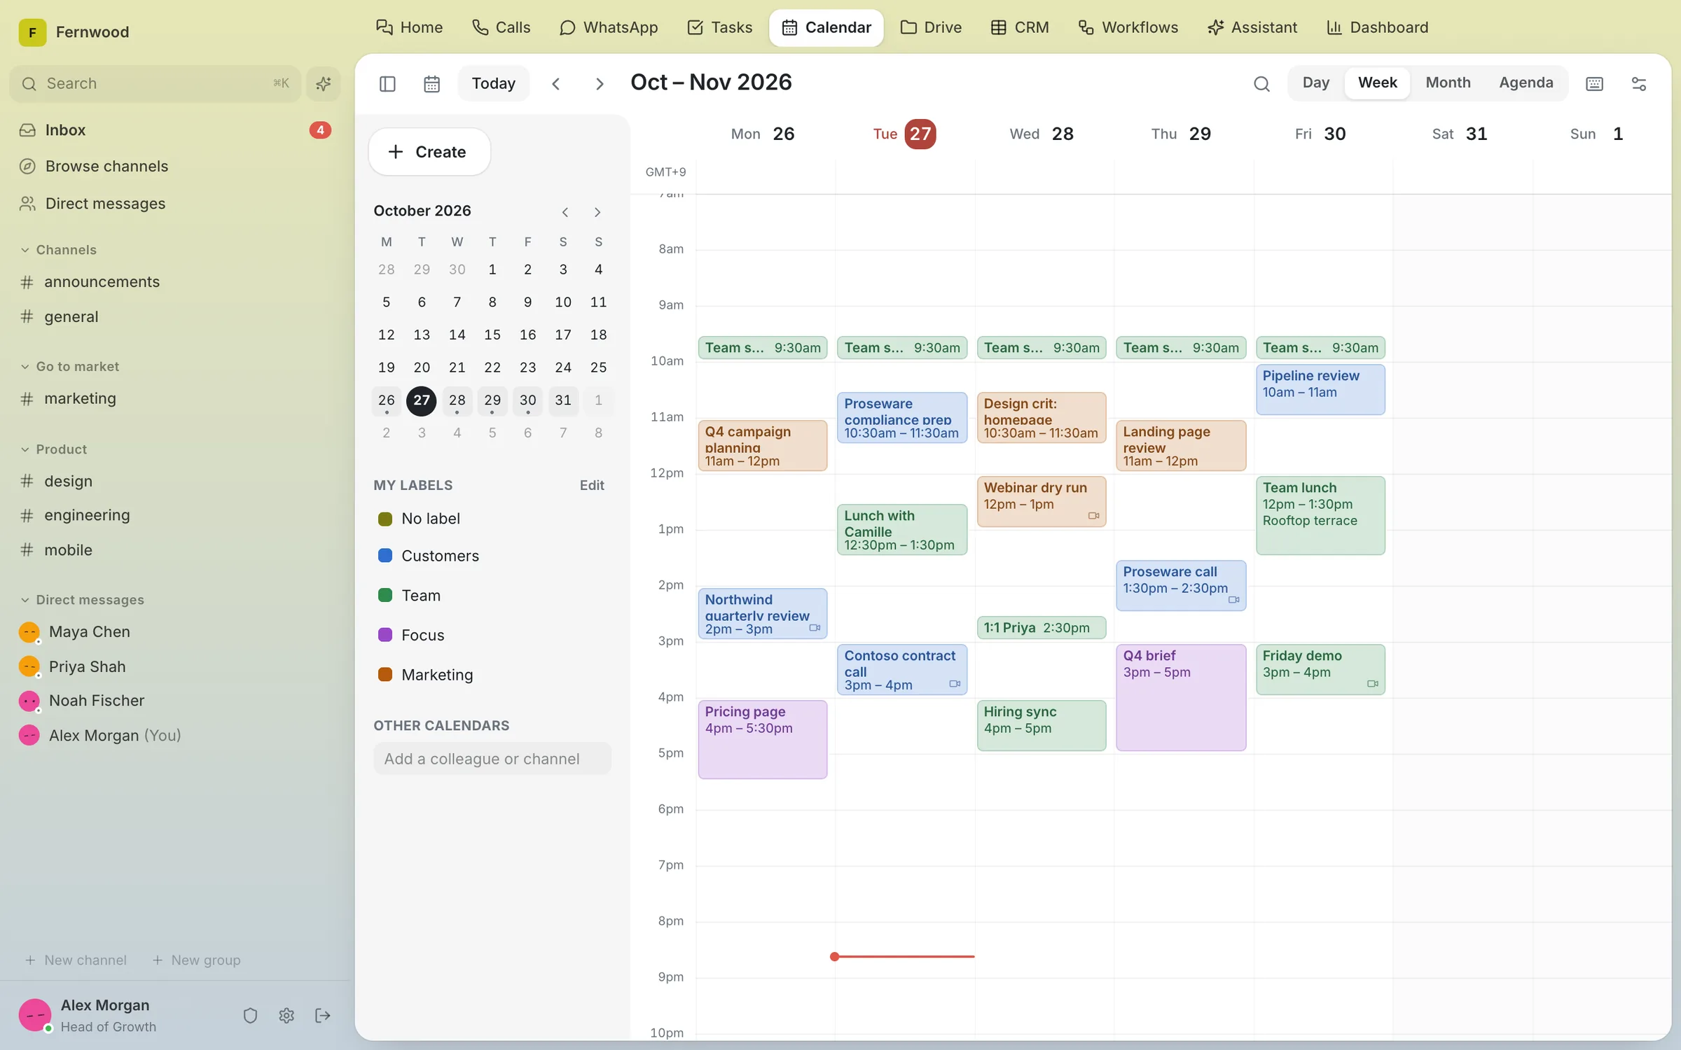Click the AI sparkle icon beside Search
Image resolution: width=1681 pixels, height=1050 pixels.
pyautogui.click(x=323, y=84)
